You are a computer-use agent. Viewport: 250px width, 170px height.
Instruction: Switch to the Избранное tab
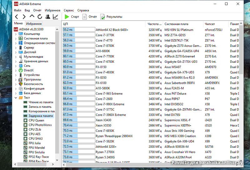tap(34, 24)
